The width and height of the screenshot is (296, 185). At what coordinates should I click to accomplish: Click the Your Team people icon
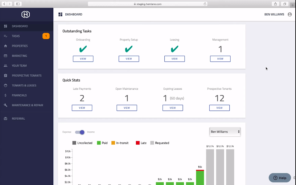pos(6,66)
